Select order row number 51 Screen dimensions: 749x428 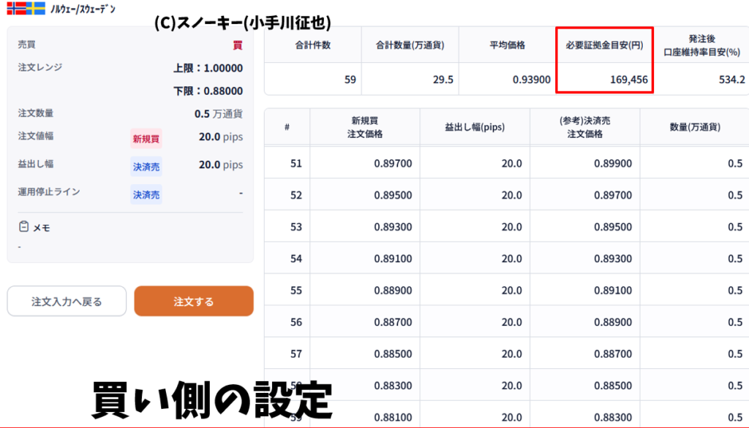[x=296, y=164]
